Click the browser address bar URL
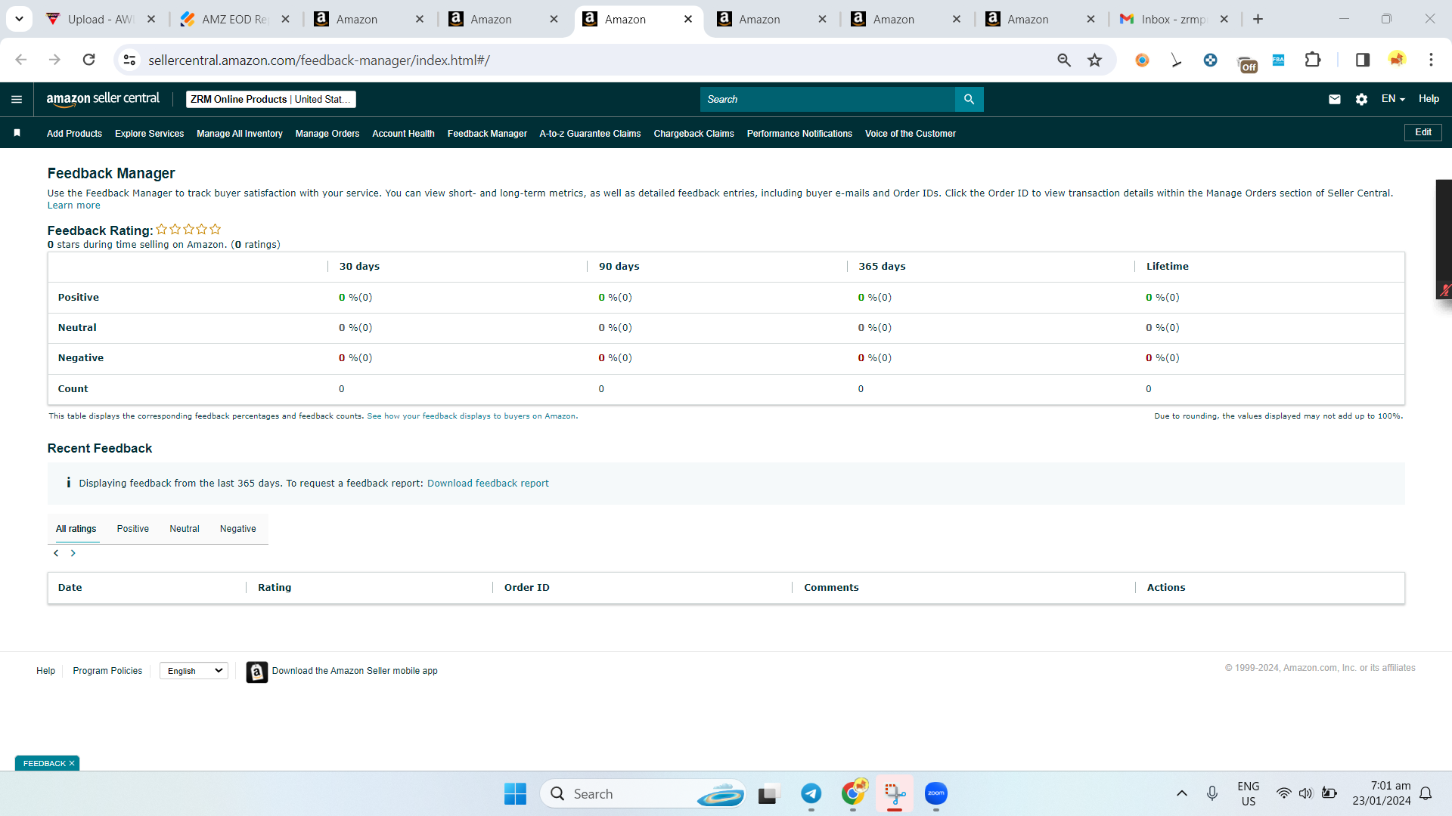 [x=318, y=60]
